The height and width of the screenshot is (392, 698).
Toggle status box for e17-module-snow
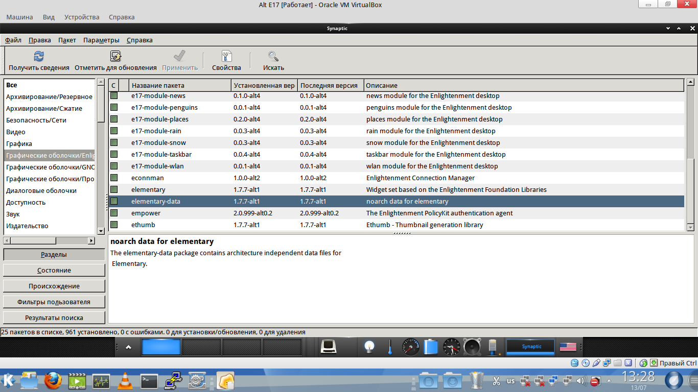click(x=114, y=143)
